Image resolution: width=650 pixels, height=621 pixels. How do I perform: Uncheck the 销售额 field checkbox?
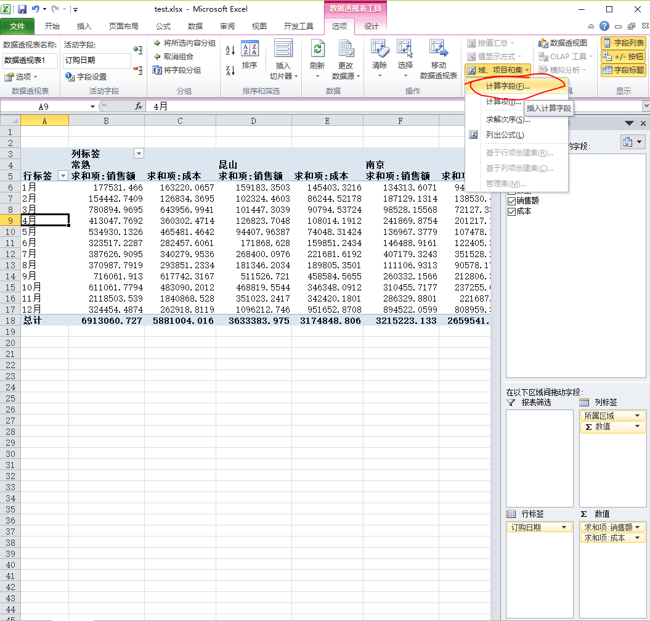511,201
